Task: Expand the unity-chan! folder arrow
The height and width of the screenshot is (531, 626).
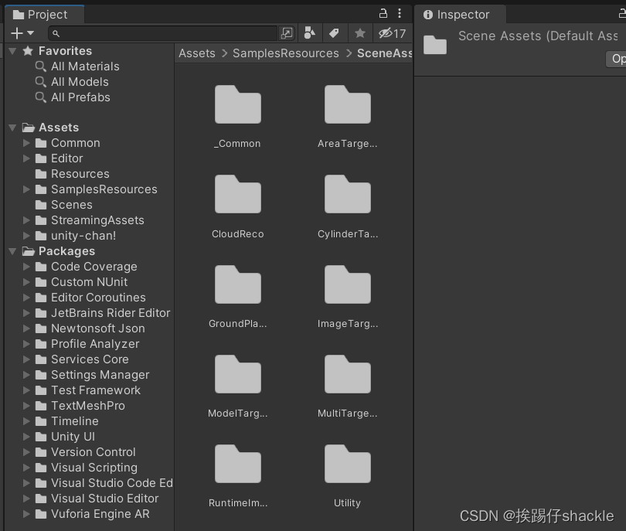Action: 26,236
